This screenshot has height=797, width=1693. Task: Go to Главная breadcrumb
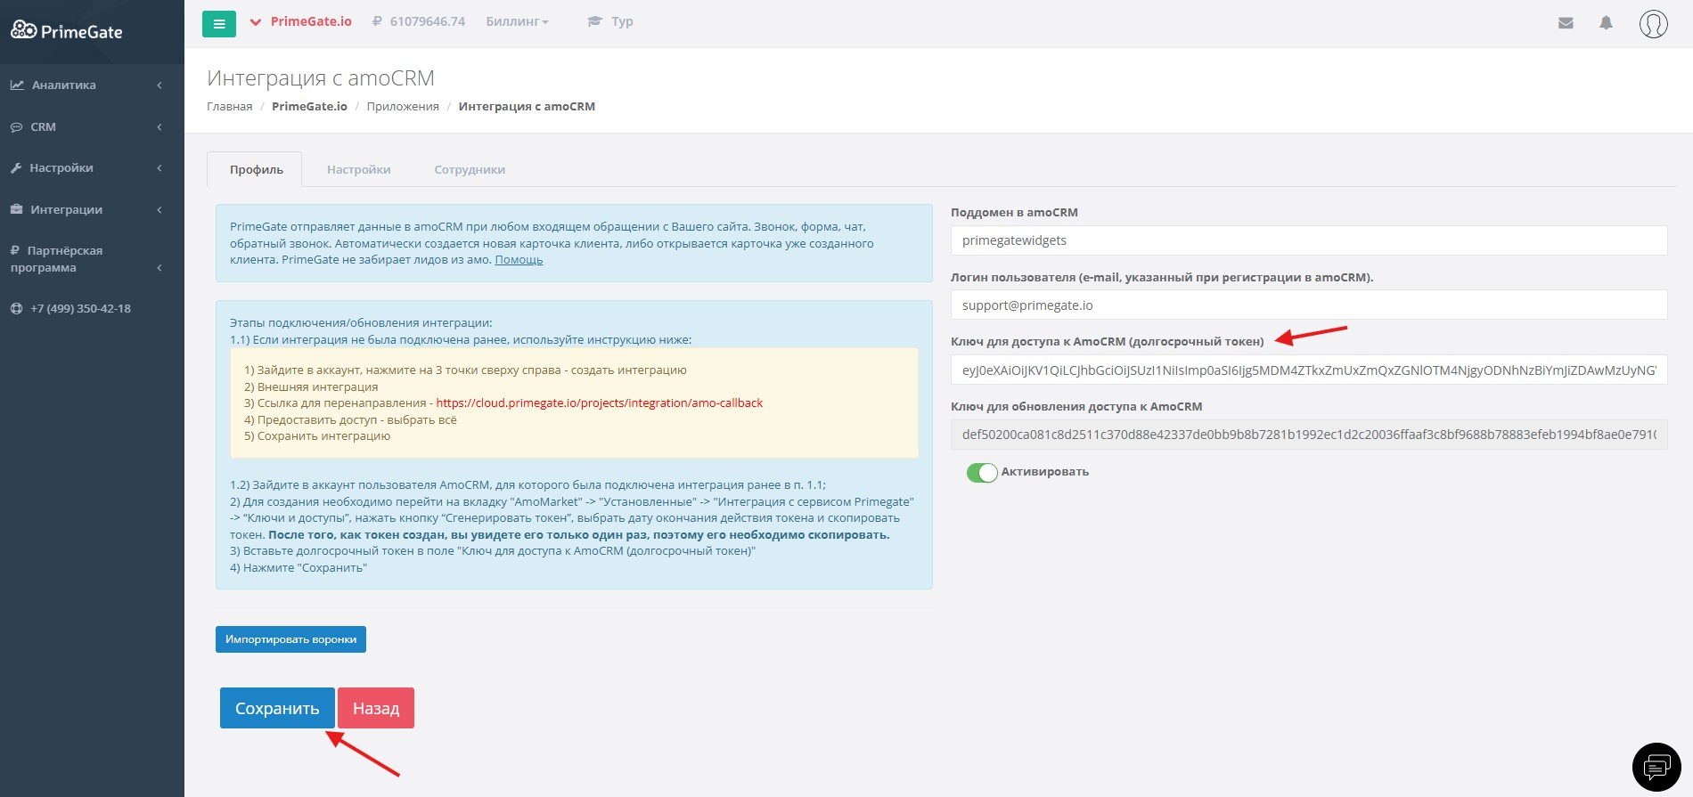click(230, 107)
